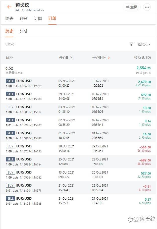Screen dimensions: 157x229
Task: Select the 历史 sub-tab
Action: tap(10, 31)
